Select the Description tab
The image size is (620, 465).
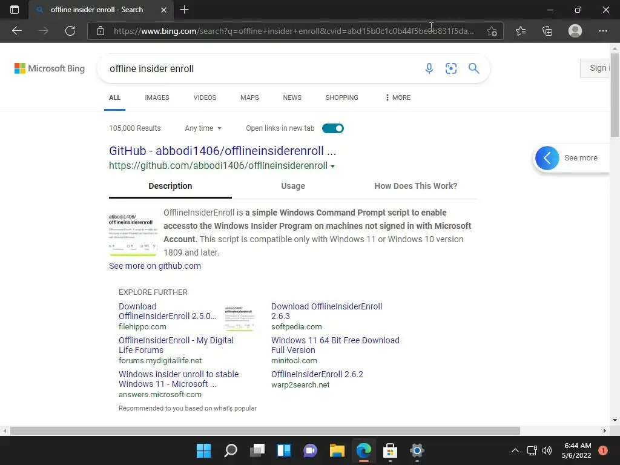170,186
